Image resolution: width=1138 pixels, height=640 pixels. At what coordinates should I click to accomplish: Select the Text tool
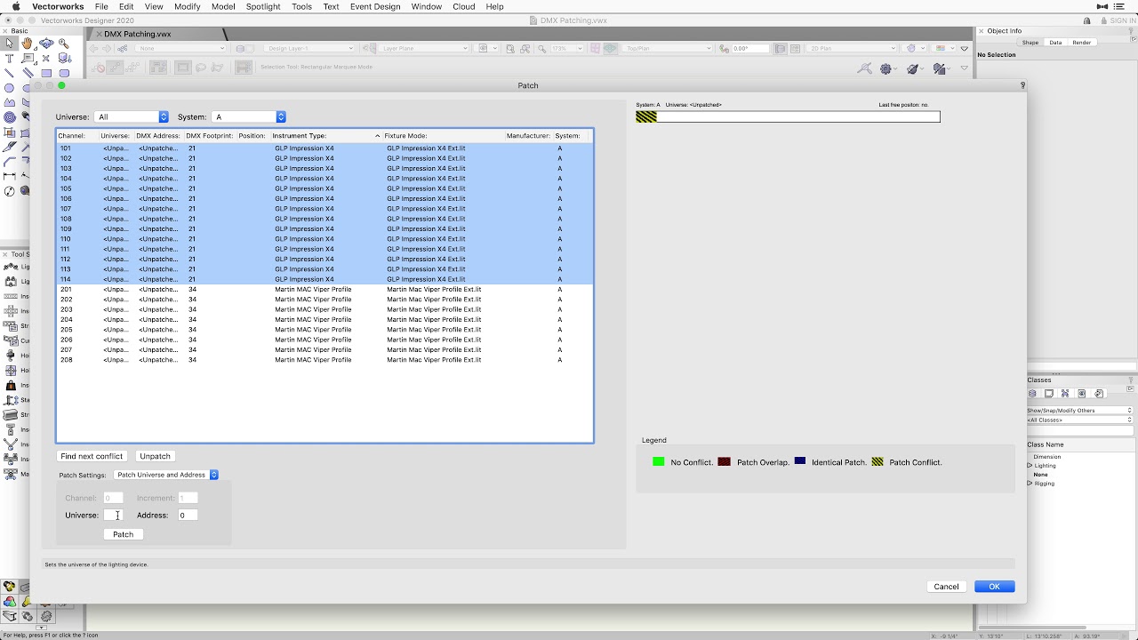[9, 58]
